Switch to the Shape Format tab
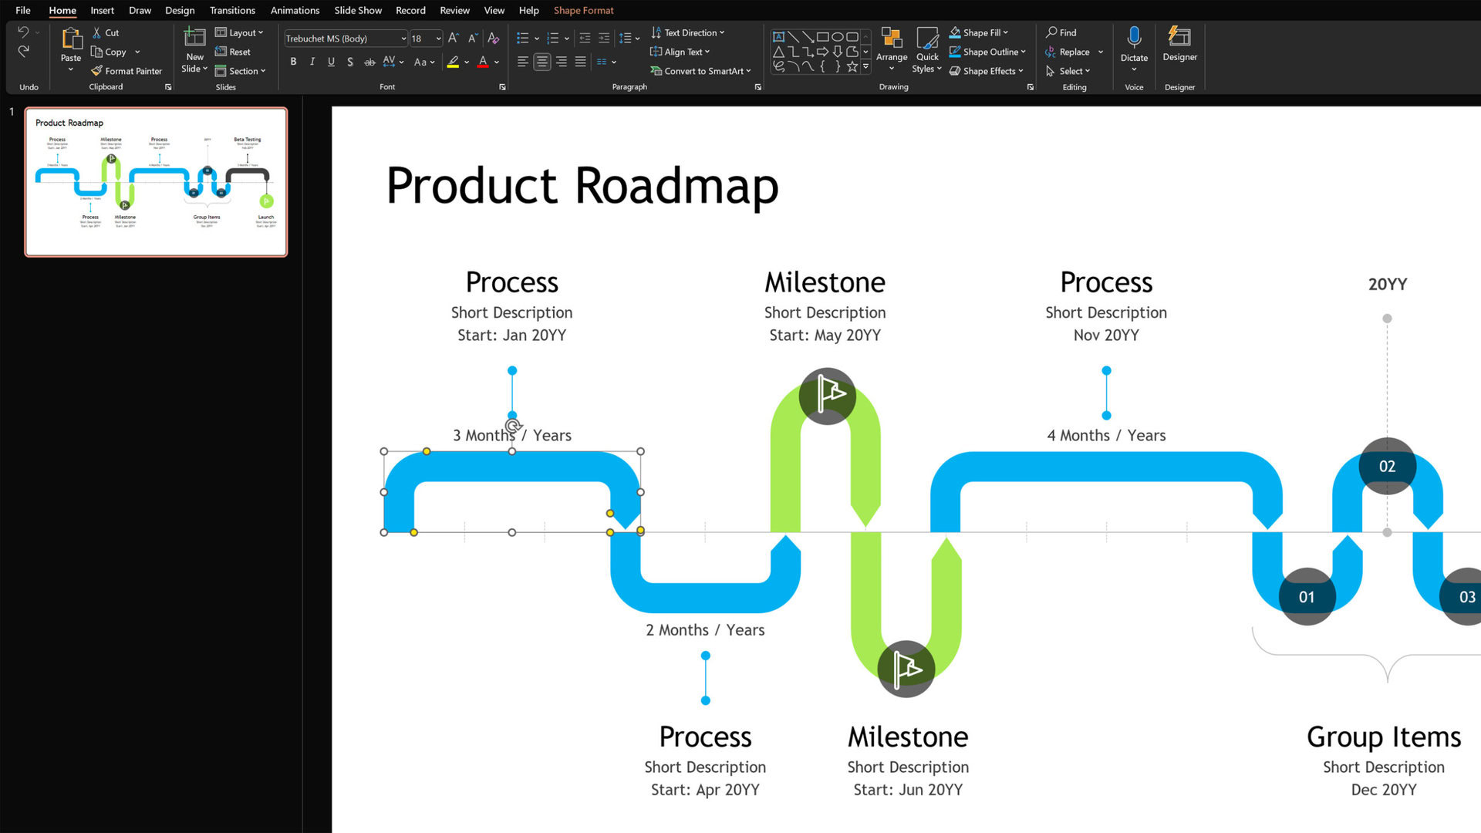Image resolution: width=1481 pixels, height=833 pixels. (583, 10)
